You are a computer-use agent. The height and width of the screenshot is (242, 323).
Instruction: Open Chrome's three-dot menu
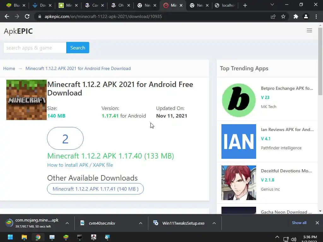click(x=316, y=16)
